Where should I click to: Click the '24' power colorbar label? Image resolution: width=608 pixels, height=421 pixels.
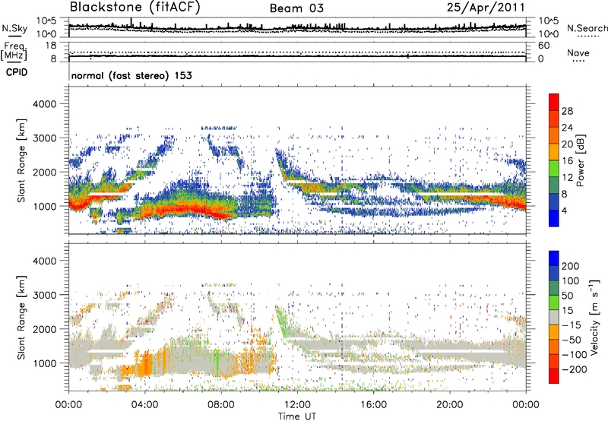tap(567, 128)
